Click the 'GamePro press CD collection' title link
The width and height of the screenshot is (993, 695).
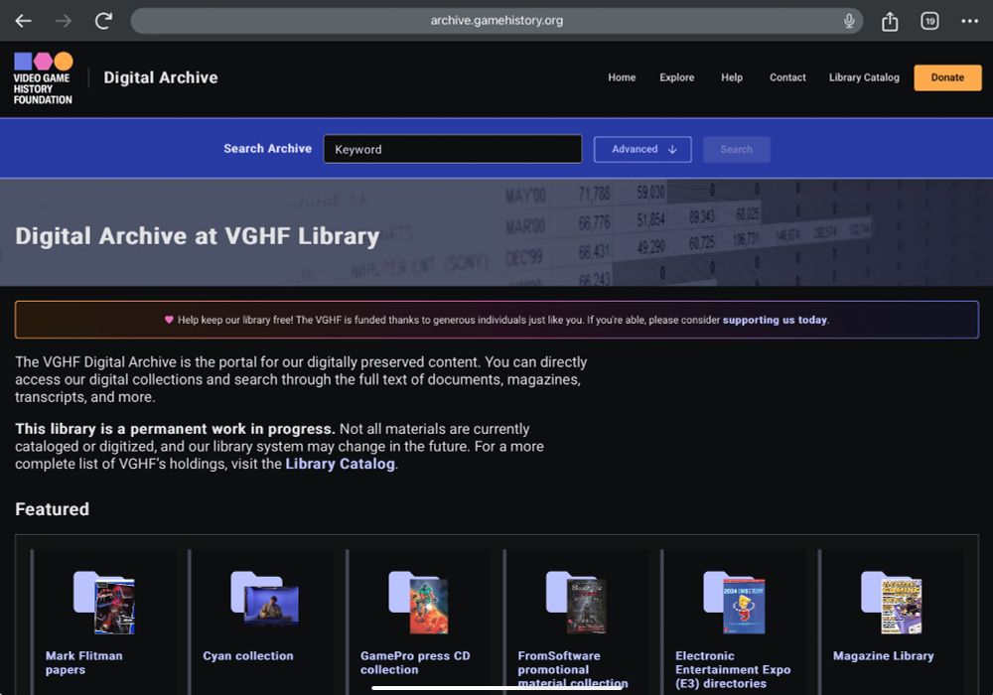point(415,662)
